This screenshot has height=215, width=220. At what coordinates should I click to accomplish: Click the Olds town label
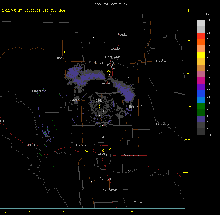(x=99, y=101)
